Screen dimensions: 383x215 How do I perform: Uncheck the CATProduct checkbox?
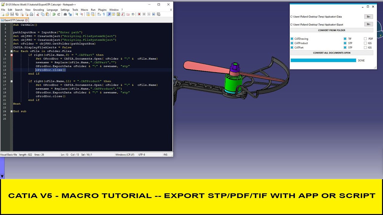[292, 43]
